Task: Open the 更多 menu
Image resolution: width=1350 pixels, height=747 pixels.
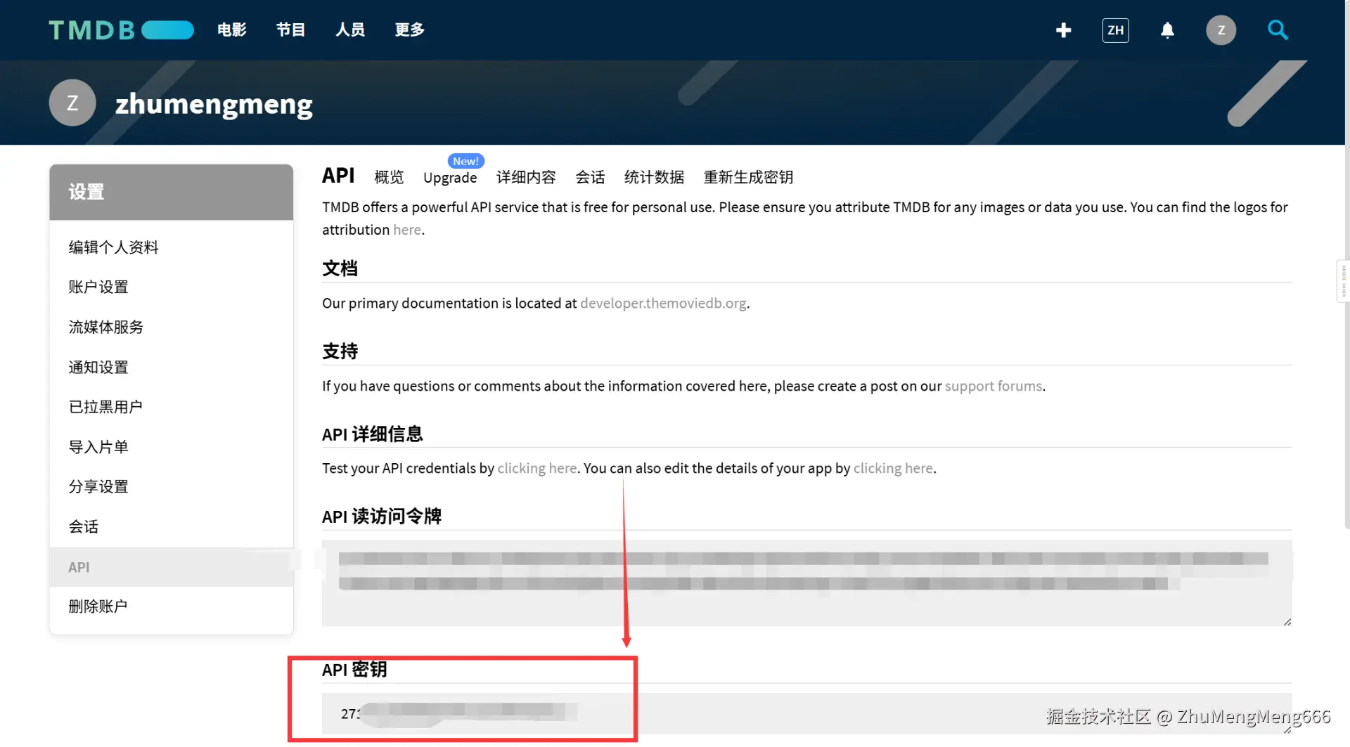Action: 410,30
